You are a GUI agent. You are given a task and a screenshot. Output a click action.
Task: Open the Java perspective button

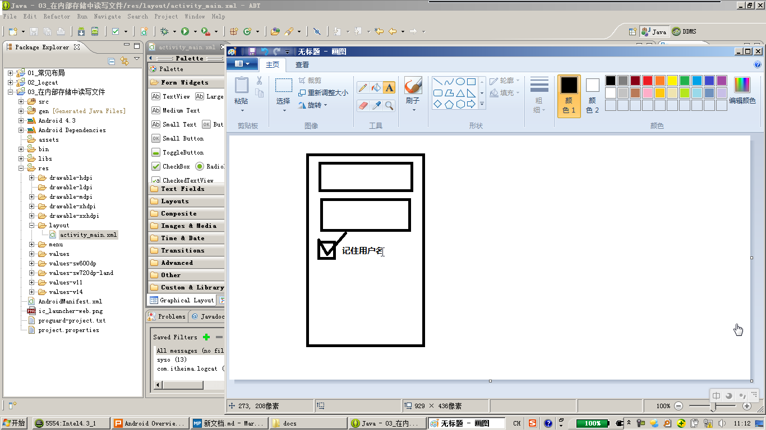[654, 32]
